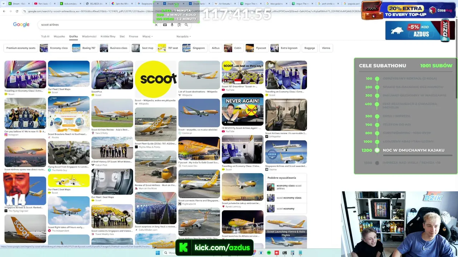Image resolution: width=458 pixels, height=257 pixels.
Task: Search by image with Google Lens icon
Action: click(179, 25)
